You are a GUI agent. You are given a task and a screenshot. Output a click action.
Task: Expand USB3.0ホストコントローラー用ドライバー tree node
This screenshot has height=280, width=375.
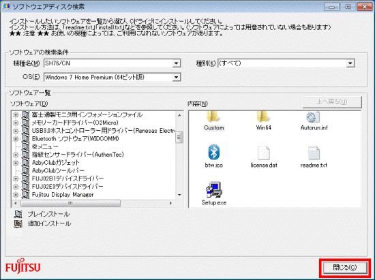(x=16, y=131)
